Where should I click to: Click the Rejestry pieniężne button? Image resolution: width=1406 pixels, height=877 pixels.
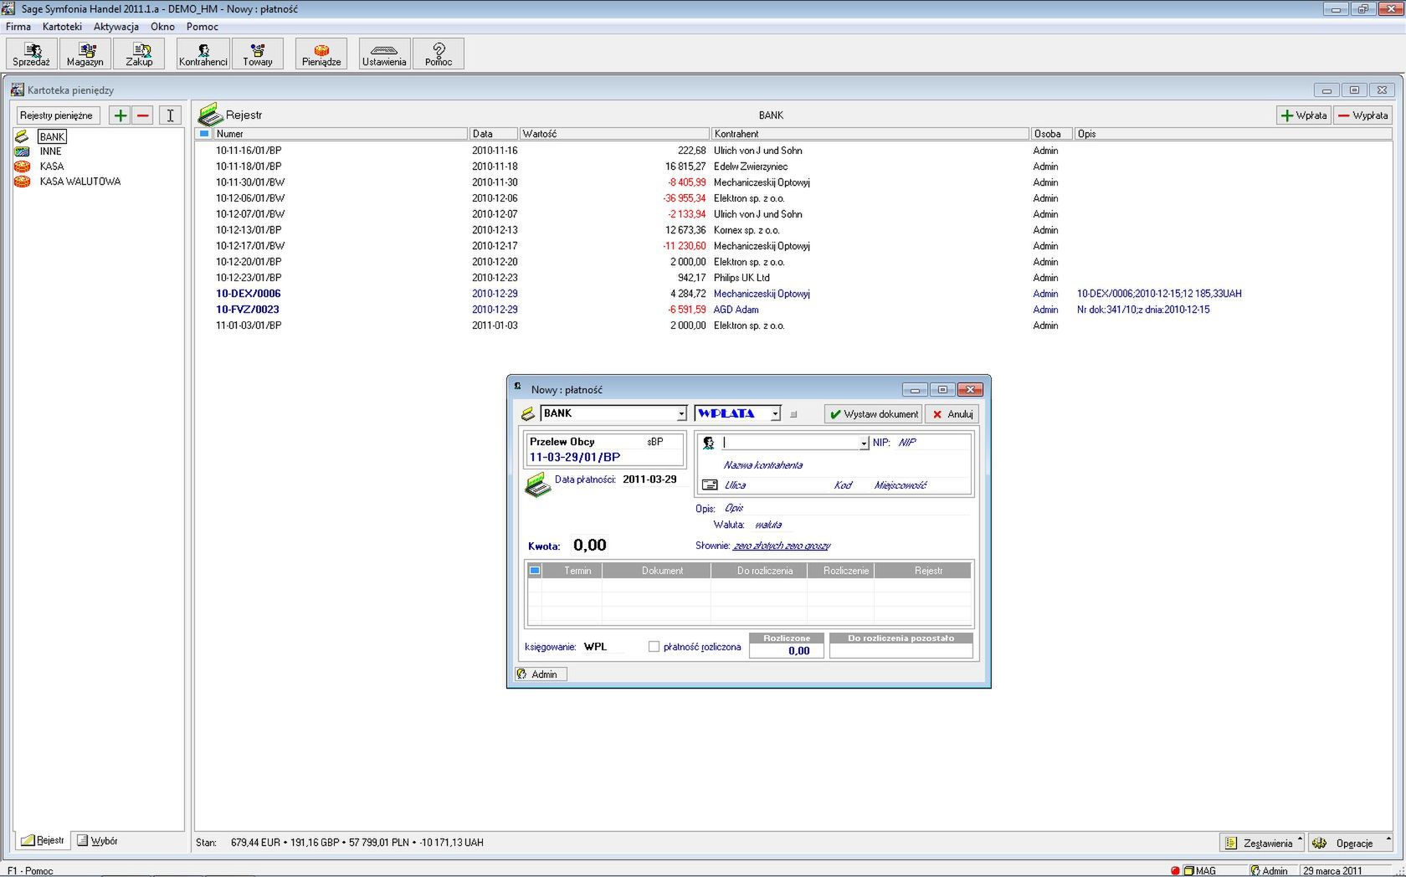coord(57,115)
